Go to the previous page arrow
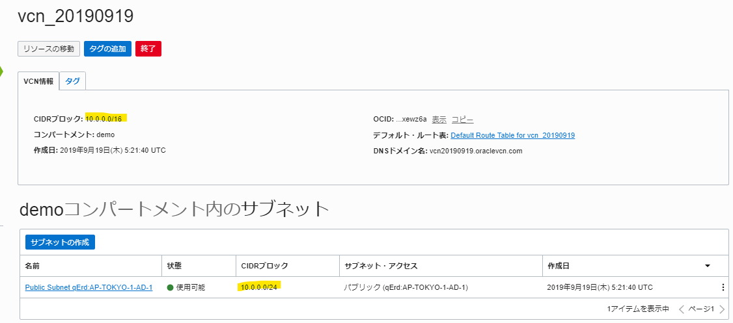Image resolution: width=733 pixels, height=323 pixels. click(682, 309)
